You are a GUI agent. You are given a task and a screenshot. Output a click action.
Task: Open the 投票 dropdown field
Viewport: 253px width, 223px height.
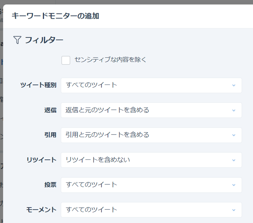tap(151, 185)
